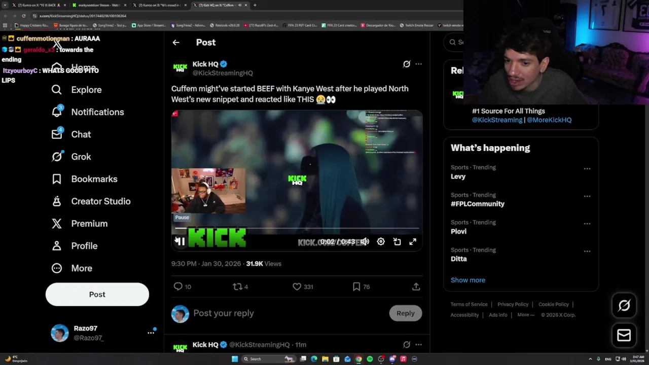Image resolution: width=649 pixels, height=365 pixels.
Task: Switch to the 'YE IS BACK' Kurrco tab
Action: [39, 5]
